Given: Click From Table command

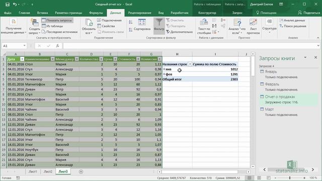Looking at the screenshot, I should (52, 26).
